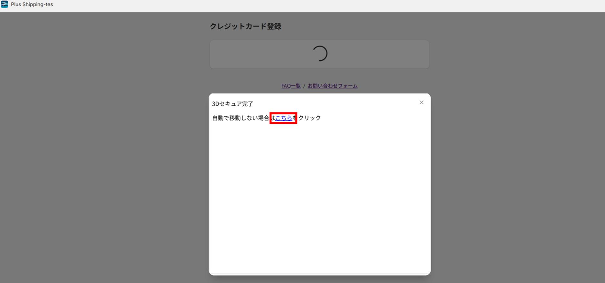The width and height of the screenshot is (605, 283).
Task: Click the Plus Shipping-tes title text
Action: click(x=32, y=5)
